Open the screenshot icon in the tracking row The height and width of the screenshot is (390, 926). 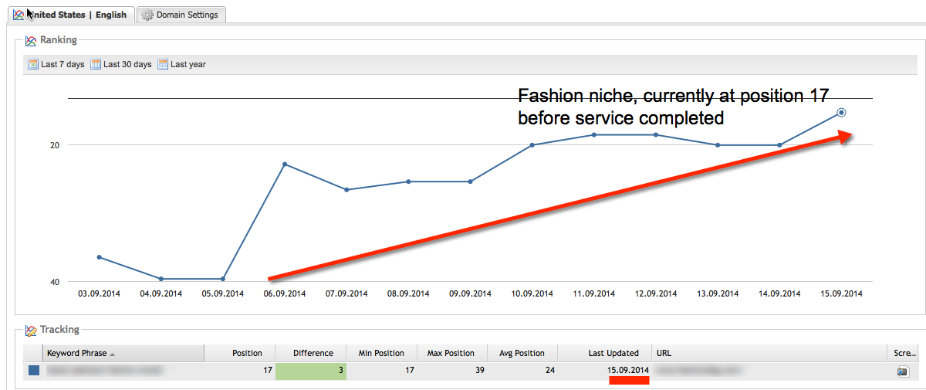coord(902,371)
